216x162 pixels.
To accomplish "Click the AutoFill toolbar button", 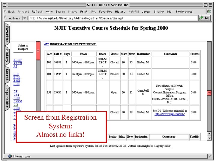I will [133, 12].
